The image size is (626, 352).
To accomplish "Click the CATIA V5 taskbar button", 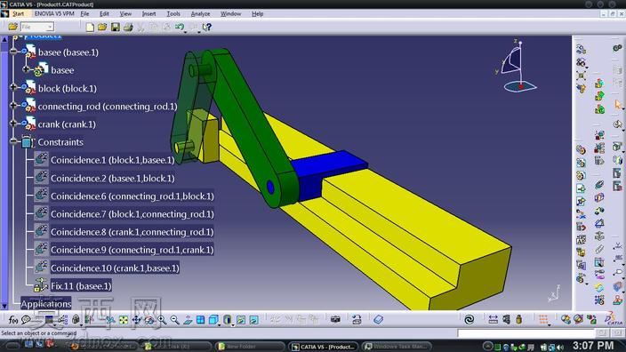I will (324, 347).
